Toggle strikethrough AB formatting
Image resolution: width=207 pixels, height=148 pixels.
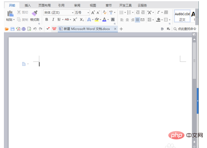[x=67, y=20]
